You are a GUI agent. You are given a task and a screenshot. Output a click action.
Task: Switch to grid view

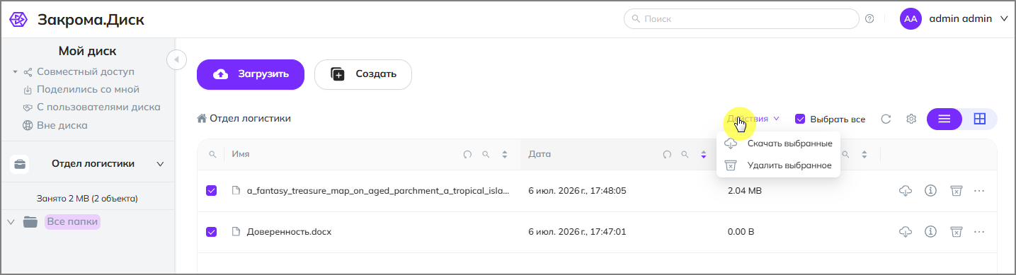point(980,119)
